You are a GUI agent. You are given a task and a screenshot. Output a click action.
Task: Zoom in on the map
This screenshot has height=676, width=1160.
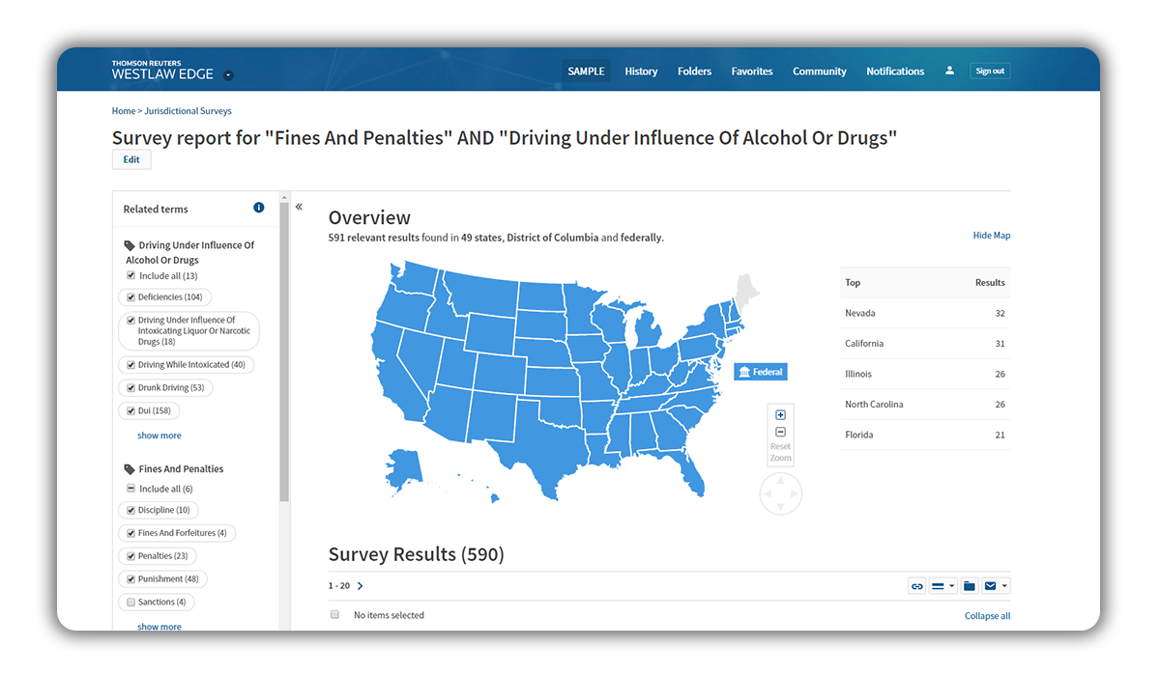(x=781, y=415)
